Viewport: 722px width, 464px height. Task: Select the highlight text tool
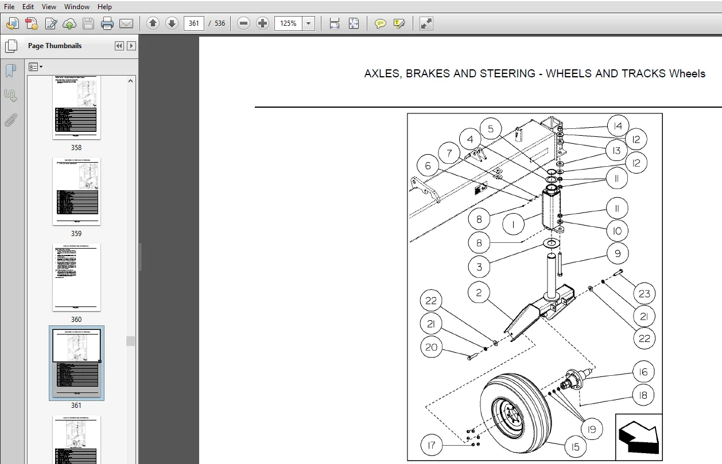point(399,23)
